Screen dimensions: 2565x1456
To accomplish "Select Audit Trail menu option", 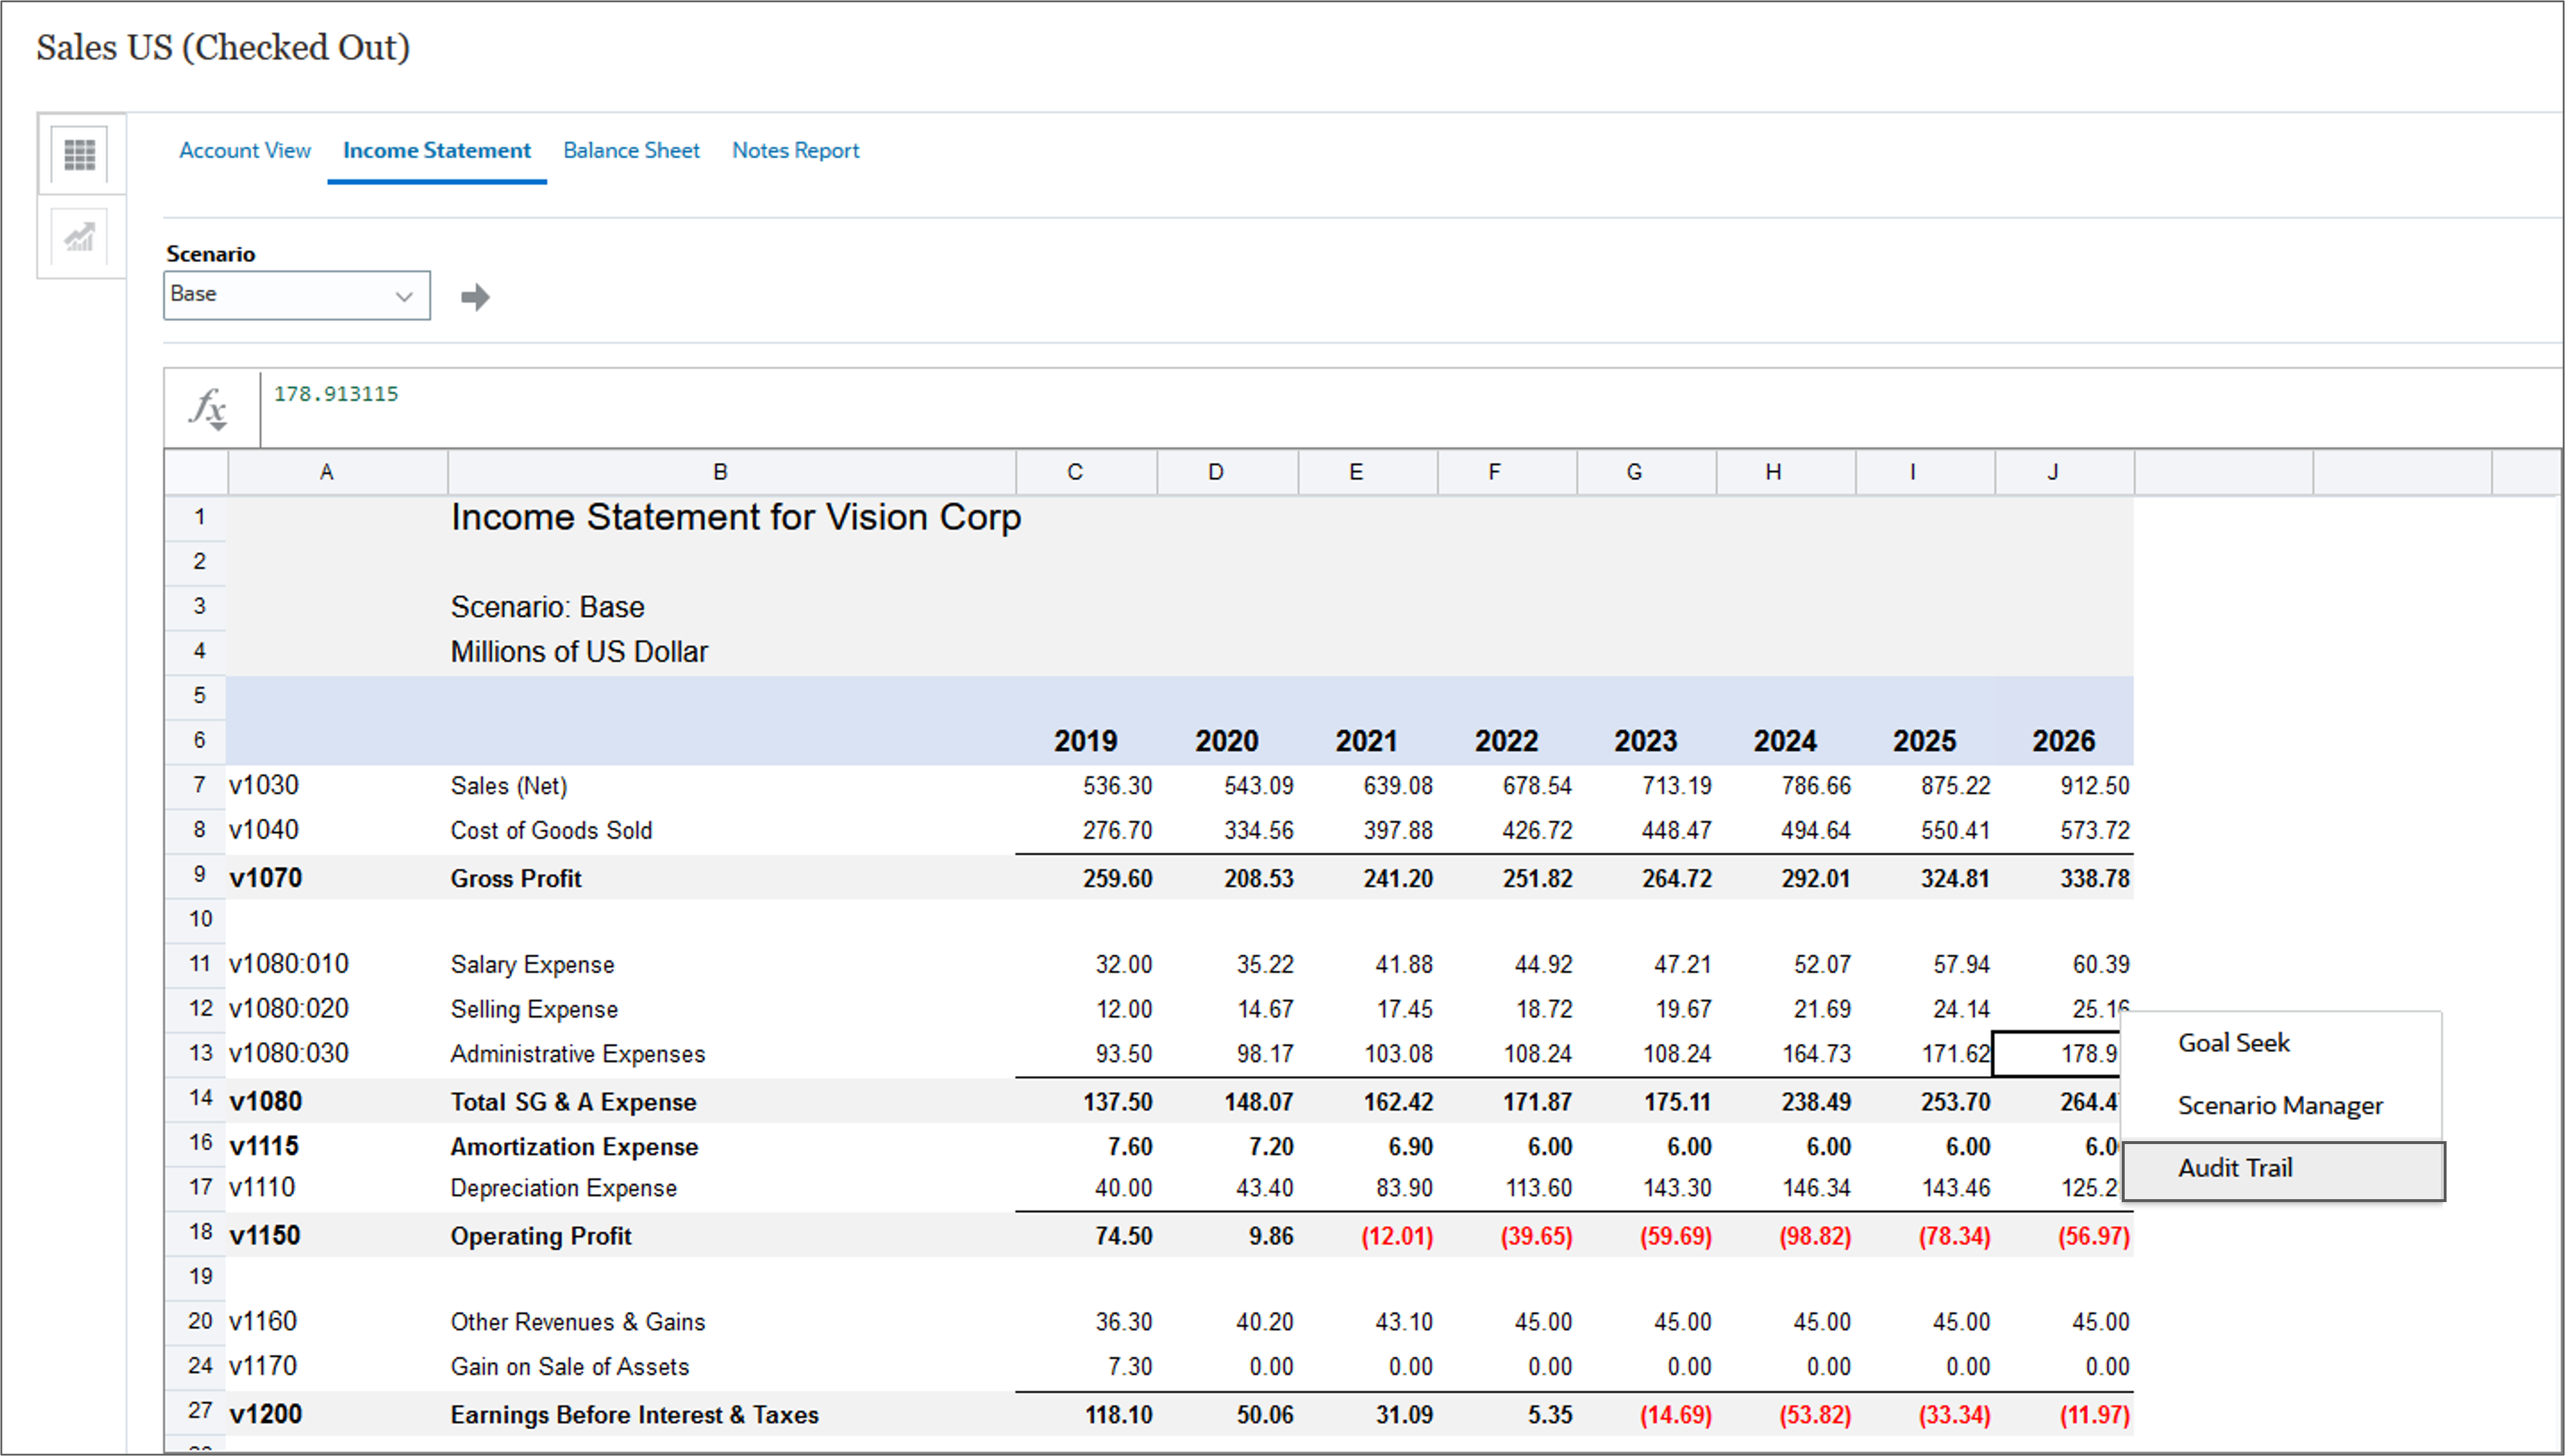I will [2235, 1168].
